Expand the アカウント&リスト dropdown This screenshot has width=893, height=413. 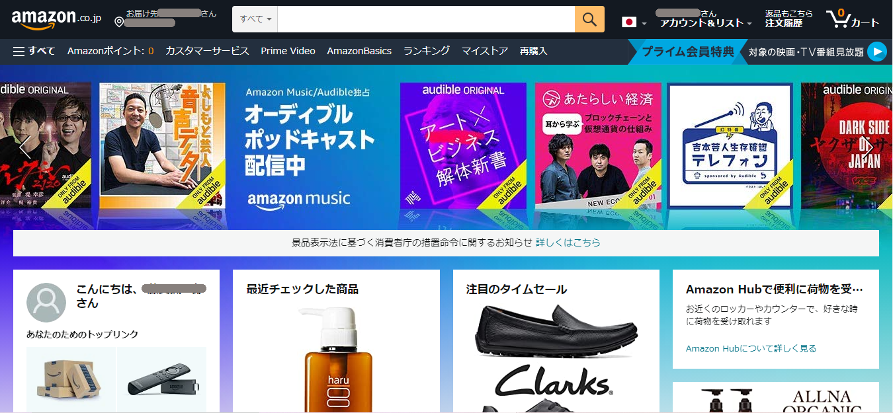click(706, 23)
